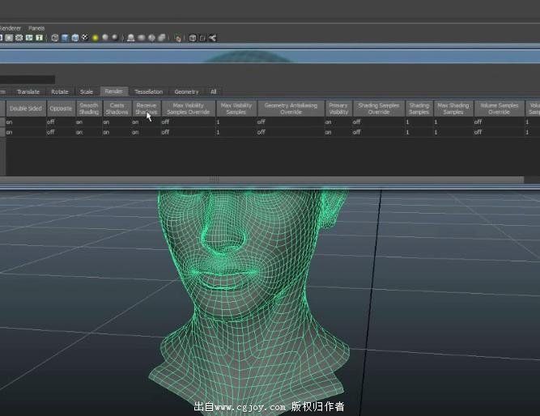Click first row Double Sided cell value
The width and height of the screenshot is (540, 416).
pyautogui.click(x=10, y=121)
